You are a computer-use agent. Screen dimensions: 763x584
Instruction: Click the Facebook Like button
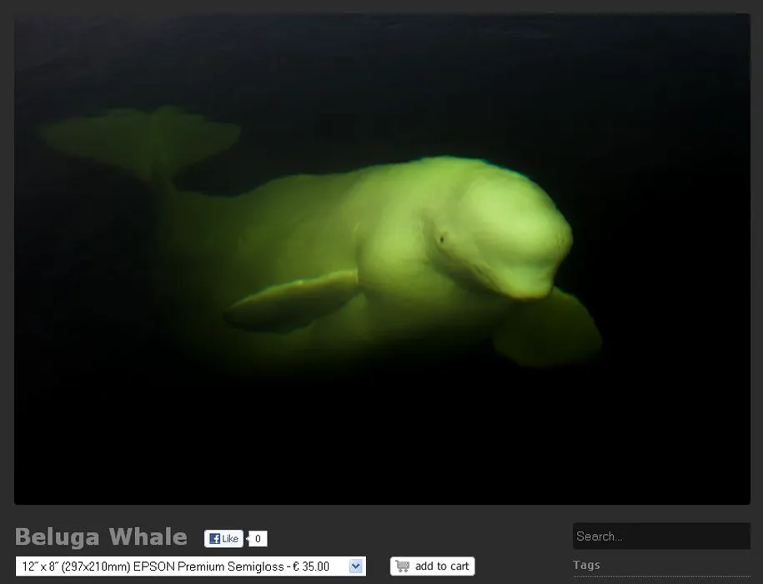click(223, 539)
